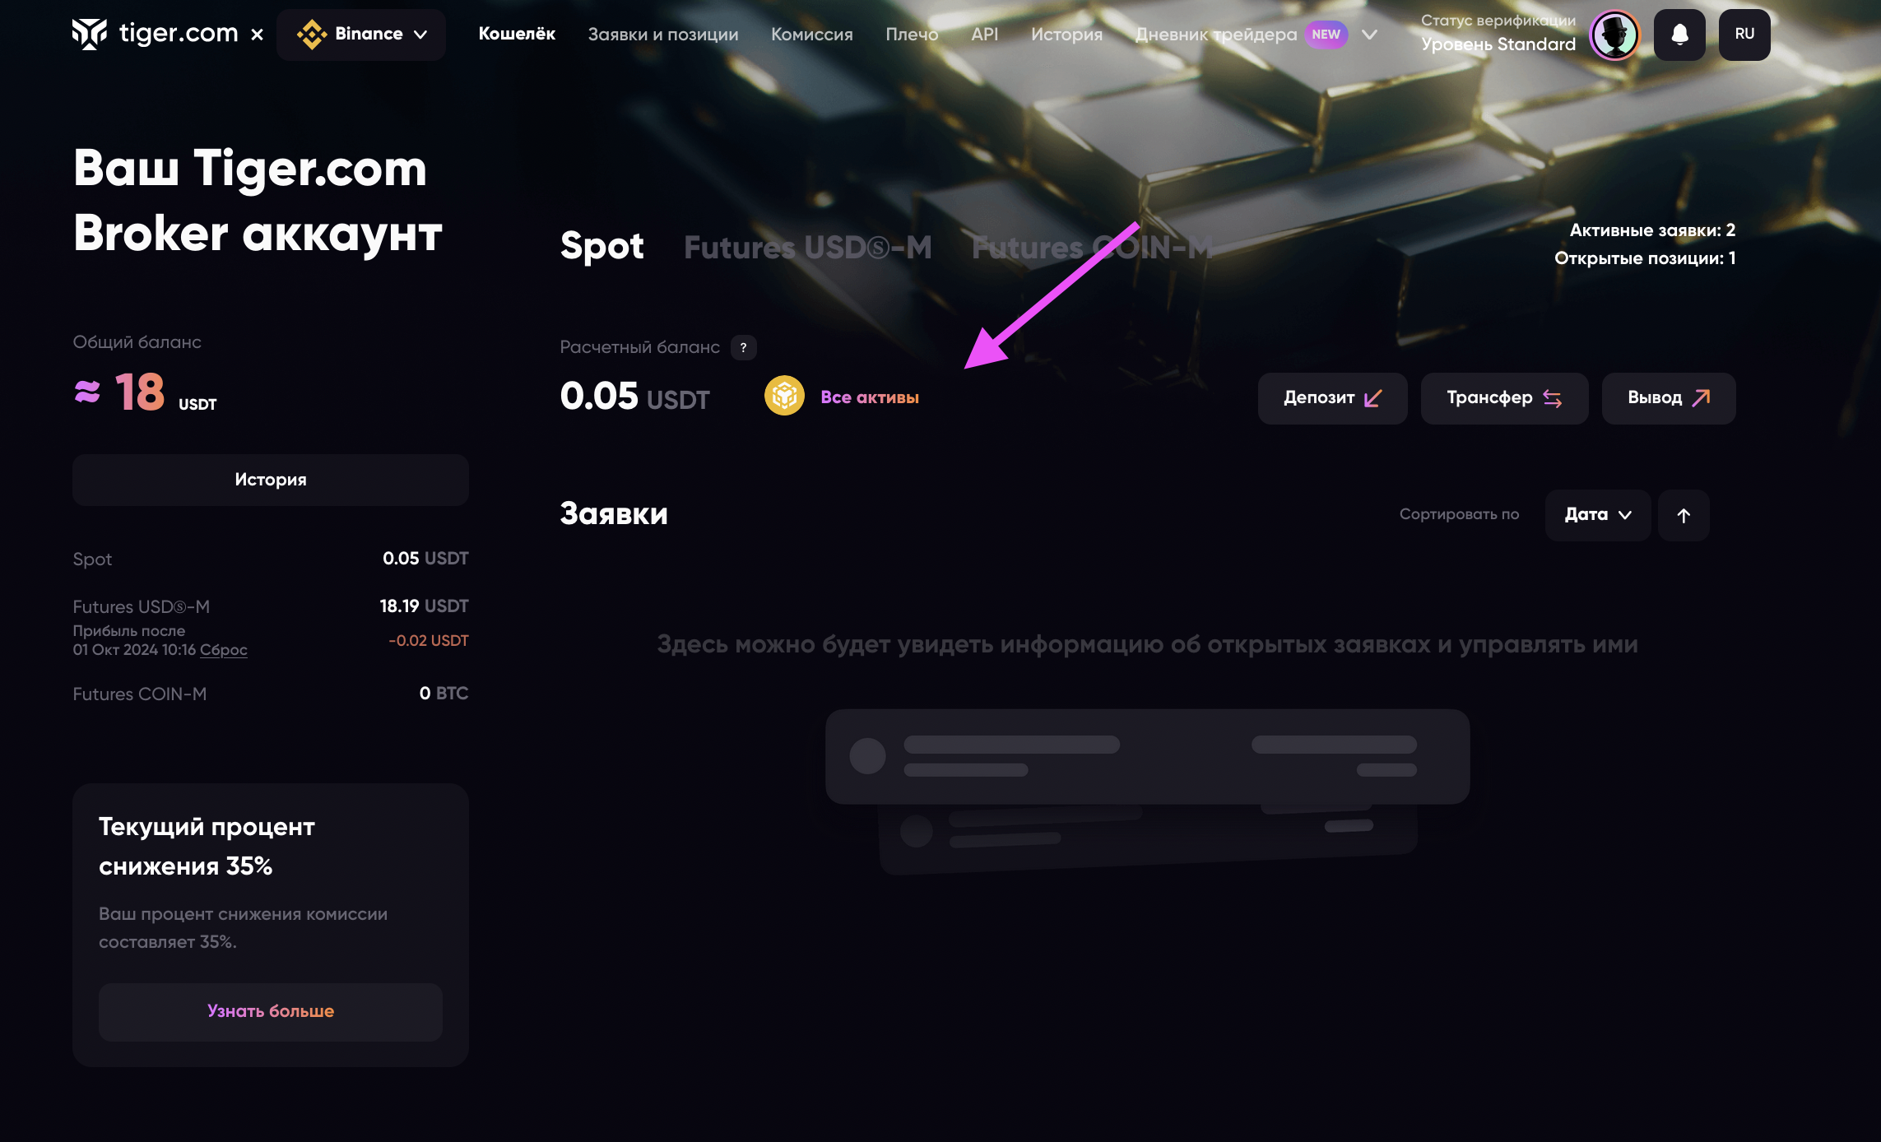This screenshot has height=1142, width=1881.
Task: Click the Депозит button
Action: point(1332,398)
